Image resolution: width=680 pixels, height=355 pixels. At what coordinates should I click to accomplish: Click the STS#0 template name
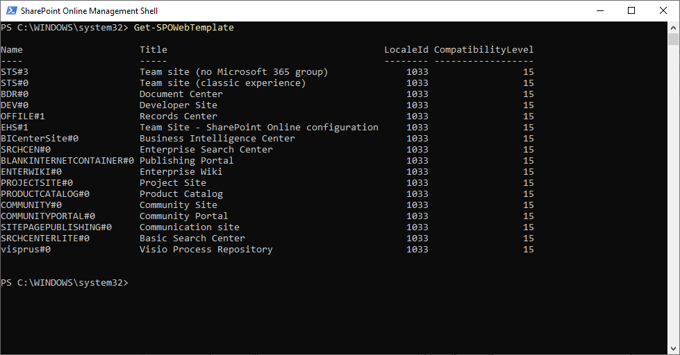pyautogui.click(x=15, y=83)
